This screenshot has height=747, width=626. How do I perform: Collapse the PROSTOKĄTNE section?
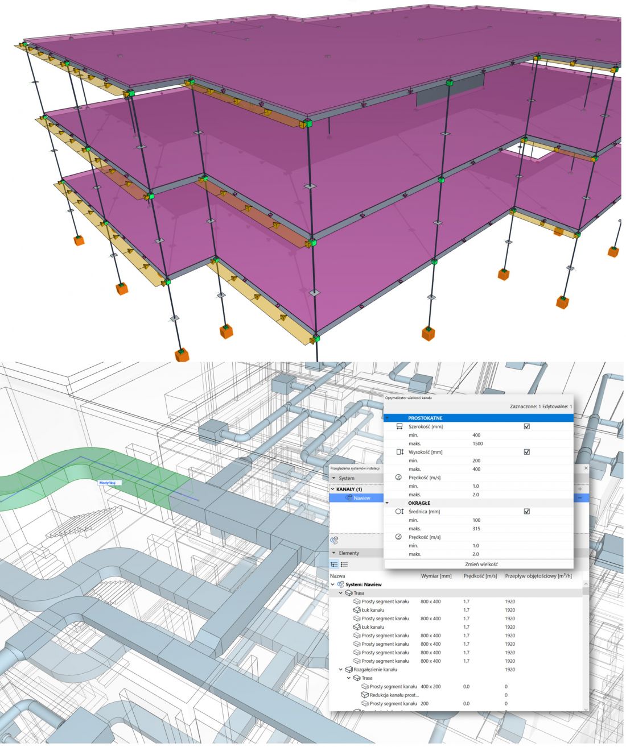pyautogui.click(x=388, y=419)
